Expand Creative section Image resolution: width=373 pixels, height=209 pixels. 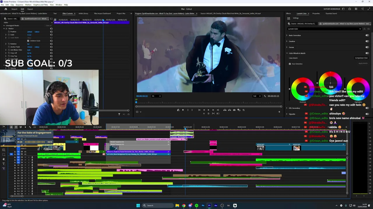[x=287, y=41]
